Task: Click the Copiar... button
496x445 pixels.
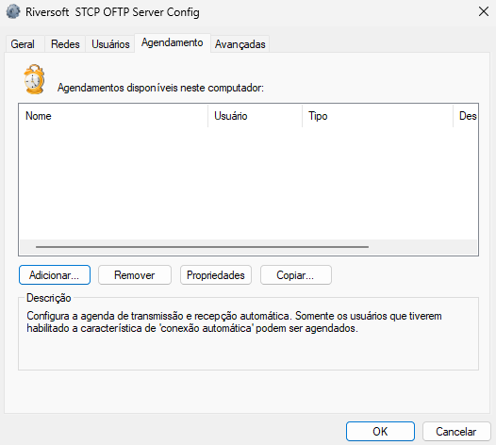Action: (x=296, y=275)
